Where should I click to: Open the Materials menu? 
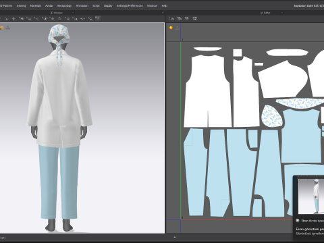pyautogui.click(x=35, y=5)
